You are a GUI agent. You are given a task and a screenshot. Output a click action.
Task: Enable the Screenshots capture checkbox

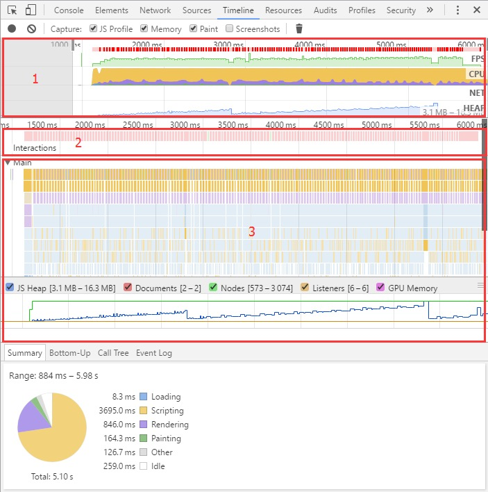(x=230, y=28)
